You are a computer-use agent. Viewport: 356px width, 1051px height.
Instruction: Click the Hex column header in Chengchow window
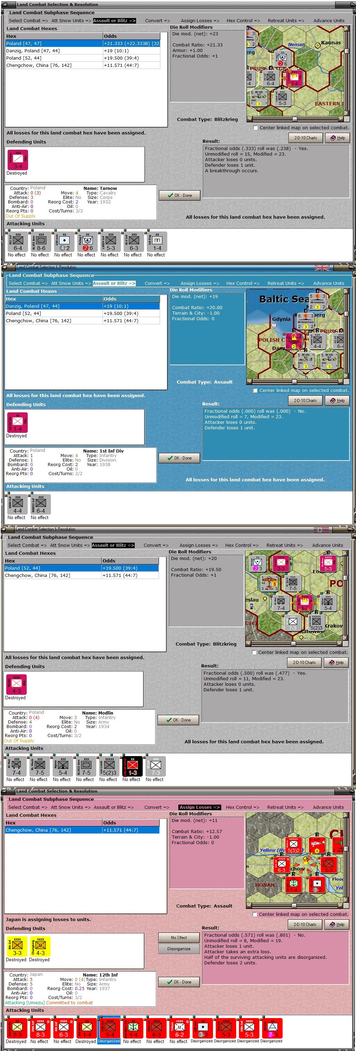pos(53,823)
